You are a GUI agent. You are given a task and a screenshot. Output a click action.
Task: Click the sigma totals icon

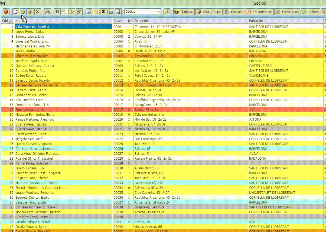coord(103,12)
